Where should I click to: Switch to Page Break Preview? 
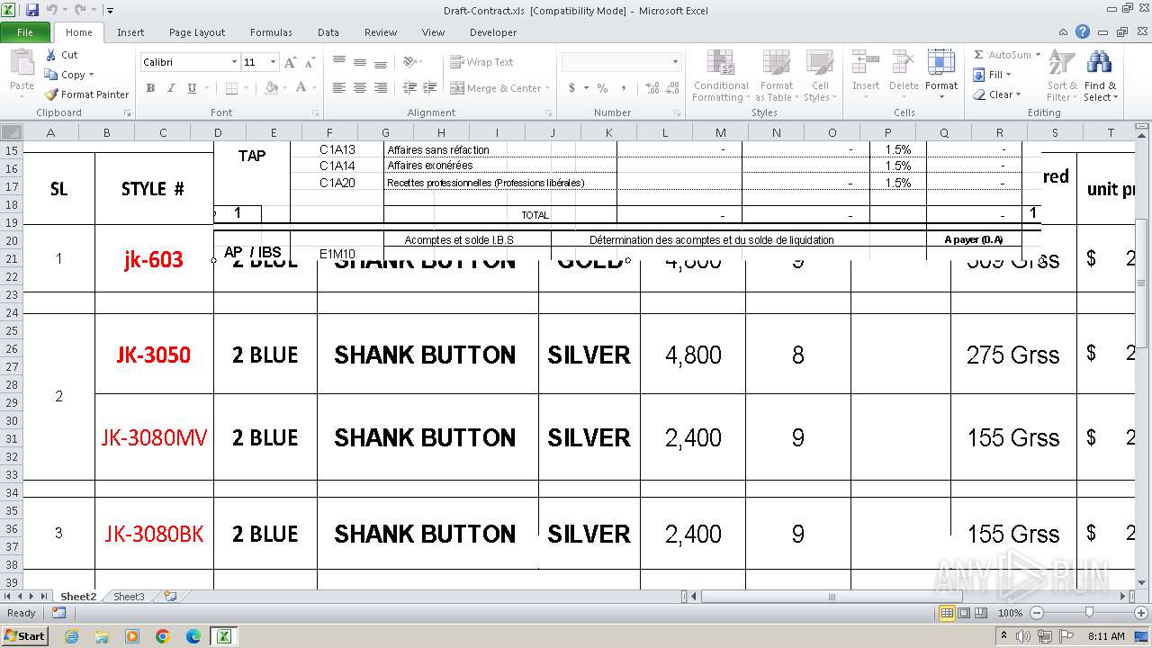coord(981,613)
